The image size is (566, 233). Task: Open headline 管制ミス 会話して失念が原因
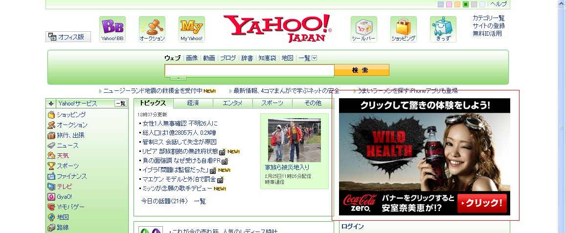click(x=180, y=142)
